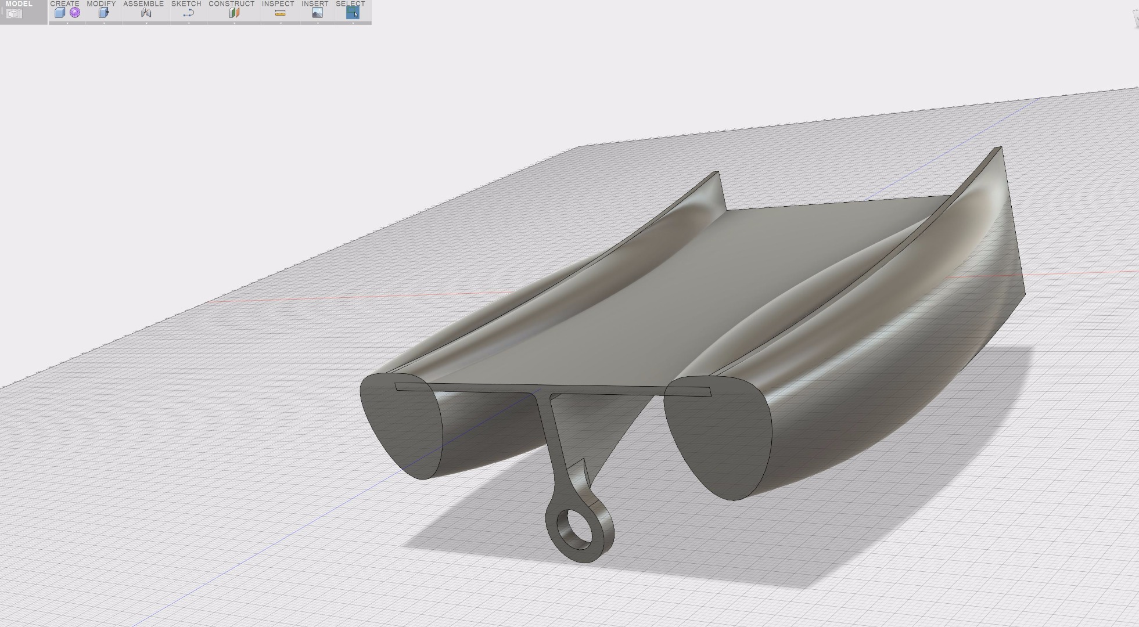Activate the Select tool icon

point(353,13)
